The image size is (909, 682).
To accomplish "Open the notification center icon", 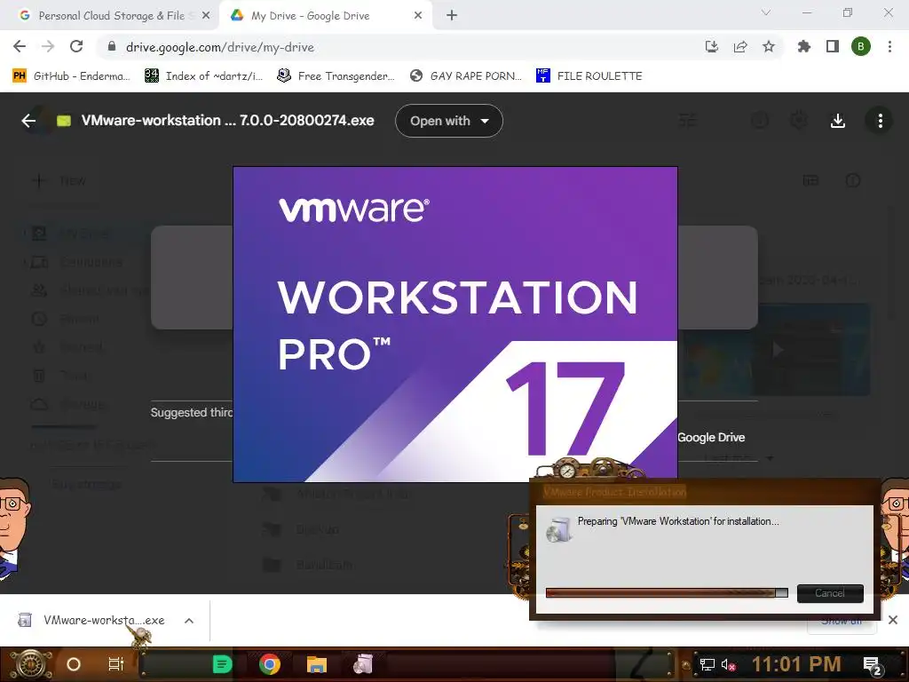I will point(873,665).
